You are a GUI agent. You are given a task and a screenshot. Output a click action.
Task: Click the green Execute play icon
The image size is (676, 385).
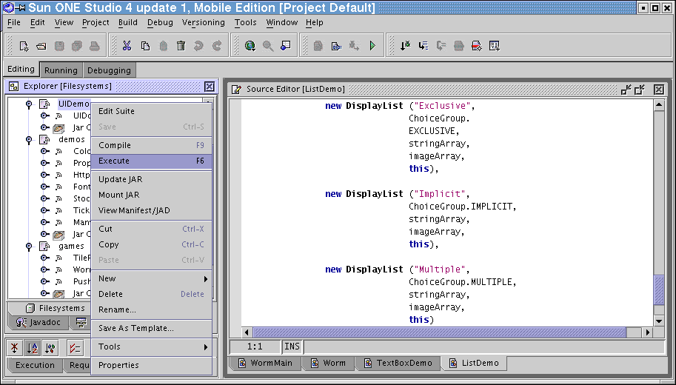(372, 46)
